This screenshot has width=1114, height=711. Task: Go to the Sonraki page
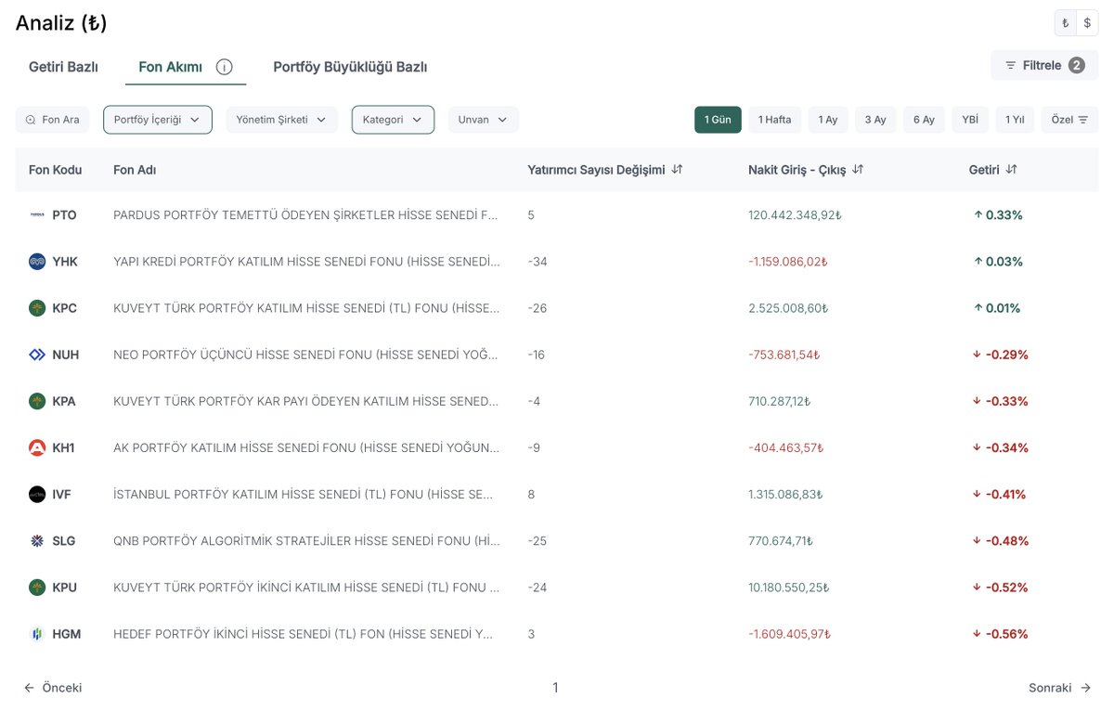click(x=1060, y=688)
